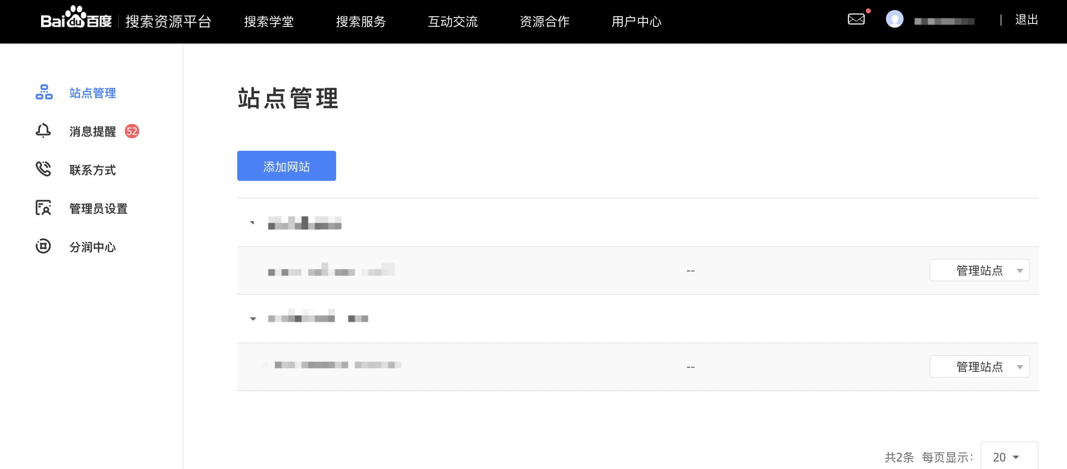Click the phone contact icon
Viewport: 1067px width, 469px height.
click(x=43, y=169)
